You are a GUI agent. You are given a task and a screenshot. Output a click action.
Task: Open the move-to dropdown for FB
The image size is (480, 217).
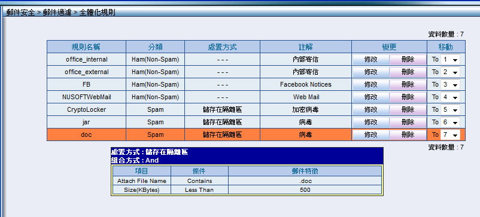pyautogui.click(x=450, y=84)
